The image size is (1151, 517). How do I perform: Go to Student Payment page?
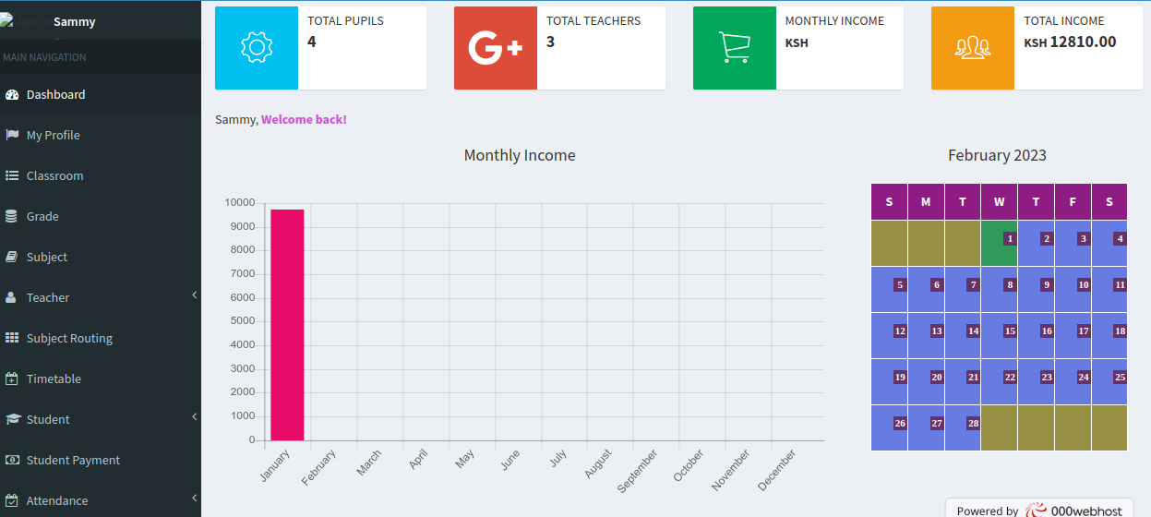73,461
